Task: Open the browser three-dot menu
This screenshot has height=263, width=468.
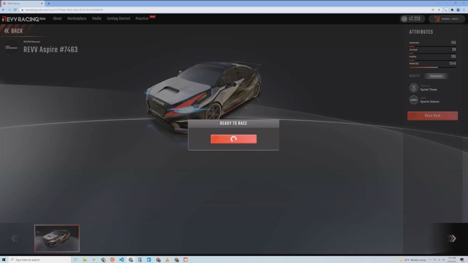Action: click(464, 10)
